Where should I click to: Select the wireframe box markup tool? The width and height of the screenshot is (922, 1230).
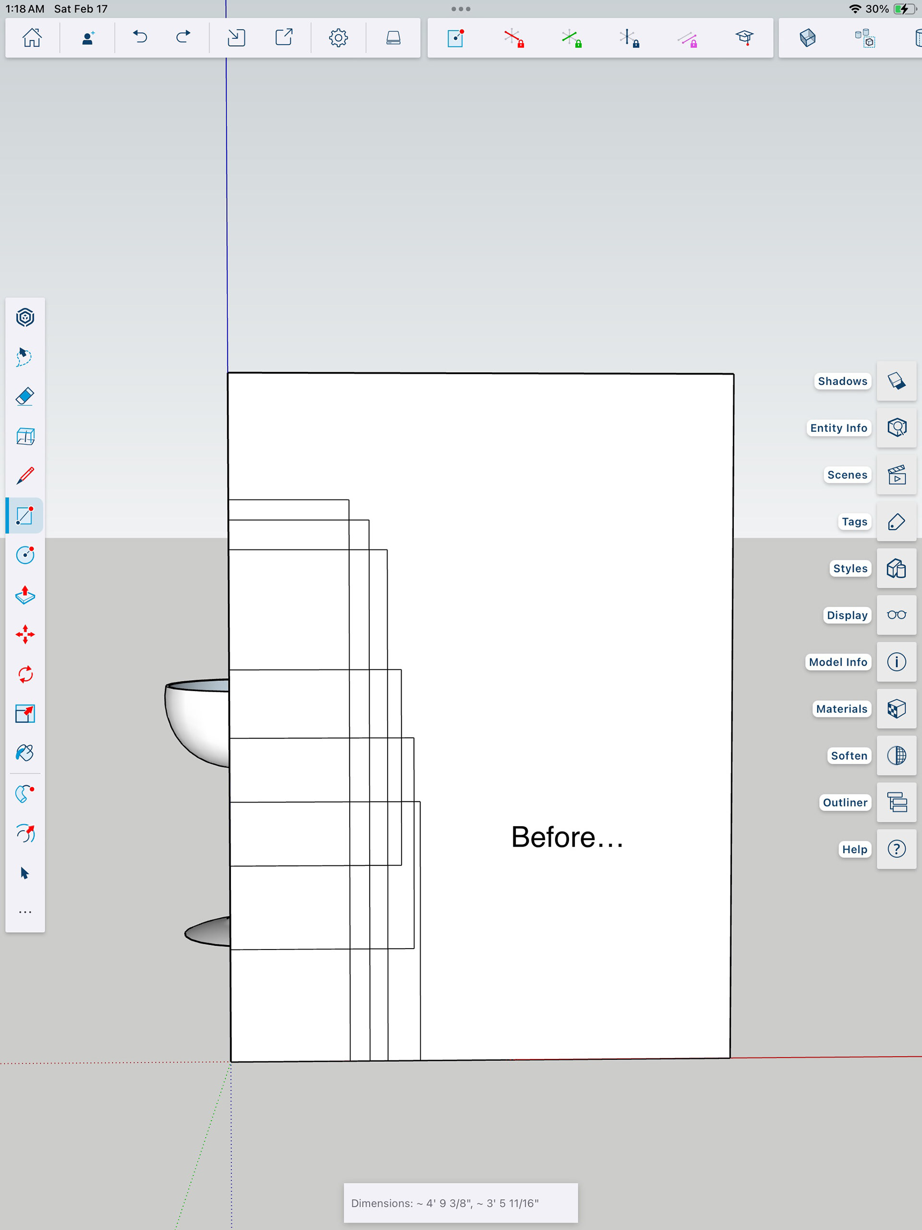25,437
